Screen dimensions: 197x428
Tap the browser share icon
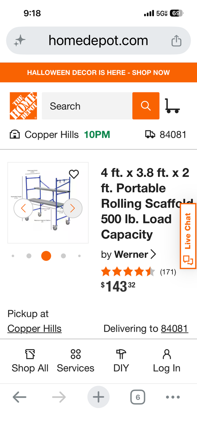(x=176, y=41)
